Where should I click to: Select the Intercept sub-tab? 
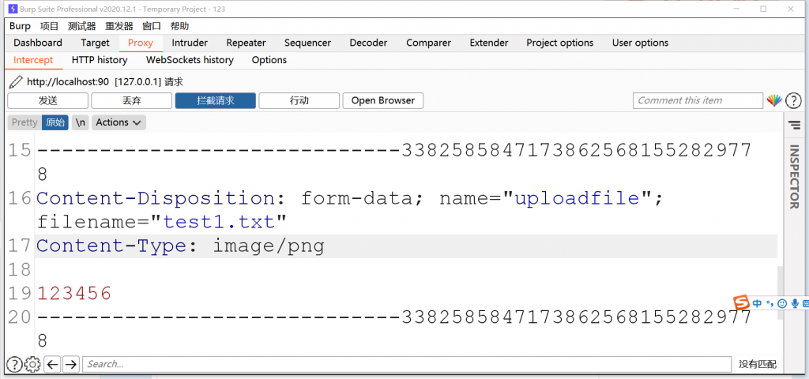coord(33,60)
